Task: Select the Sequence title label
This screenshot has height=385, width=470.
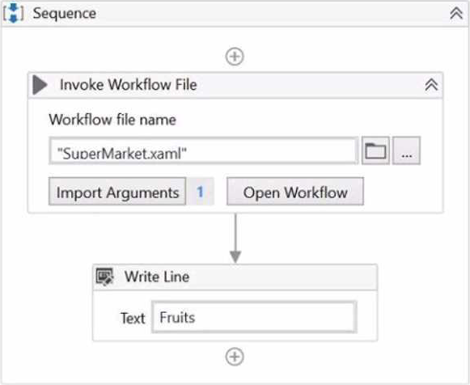Action: (65, 13)
